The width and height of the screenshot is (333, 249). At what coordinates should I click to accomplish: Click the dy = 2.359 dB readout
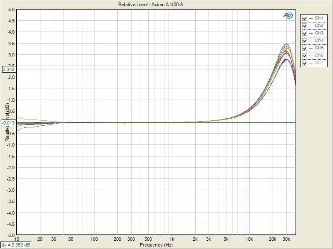15,245
